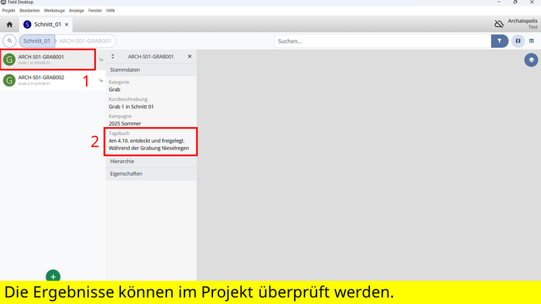Screen dimensions: 541x304
Task: Go to the home overview tab
Action: click(x=9, y=24)
